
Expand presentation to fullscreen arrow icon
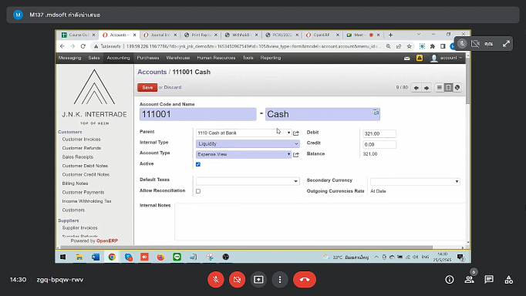point(506,44)
